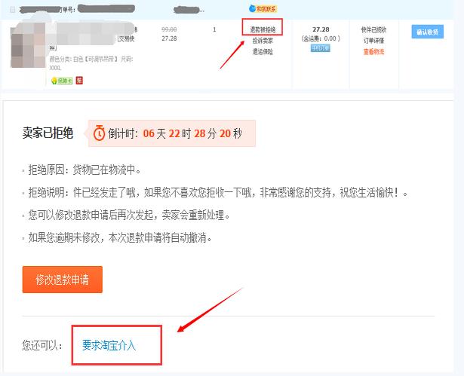Click the 颜色分类 product attribute text
Screen dimensions: 464x376
click(91, 63)
